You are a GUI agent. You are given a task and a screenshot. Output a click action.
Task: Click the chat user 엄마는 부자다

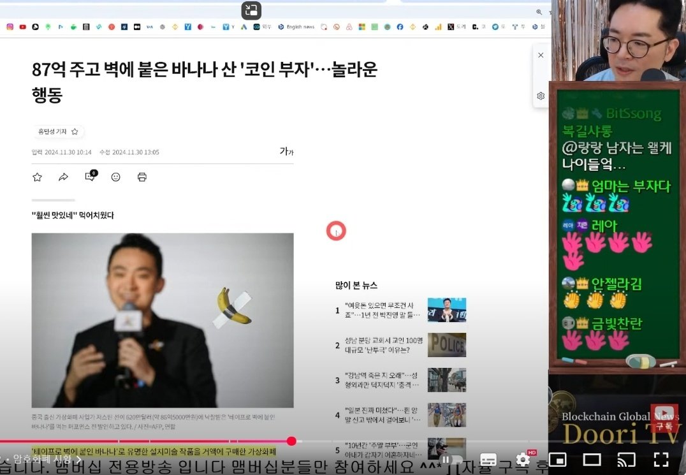631,186
